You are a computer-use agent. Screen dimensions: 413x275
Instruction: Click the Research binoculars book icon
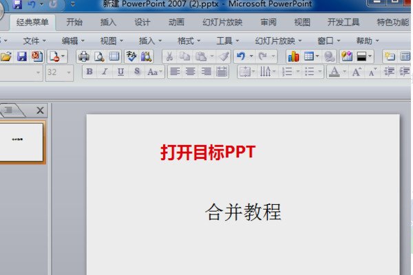(146, 56)
